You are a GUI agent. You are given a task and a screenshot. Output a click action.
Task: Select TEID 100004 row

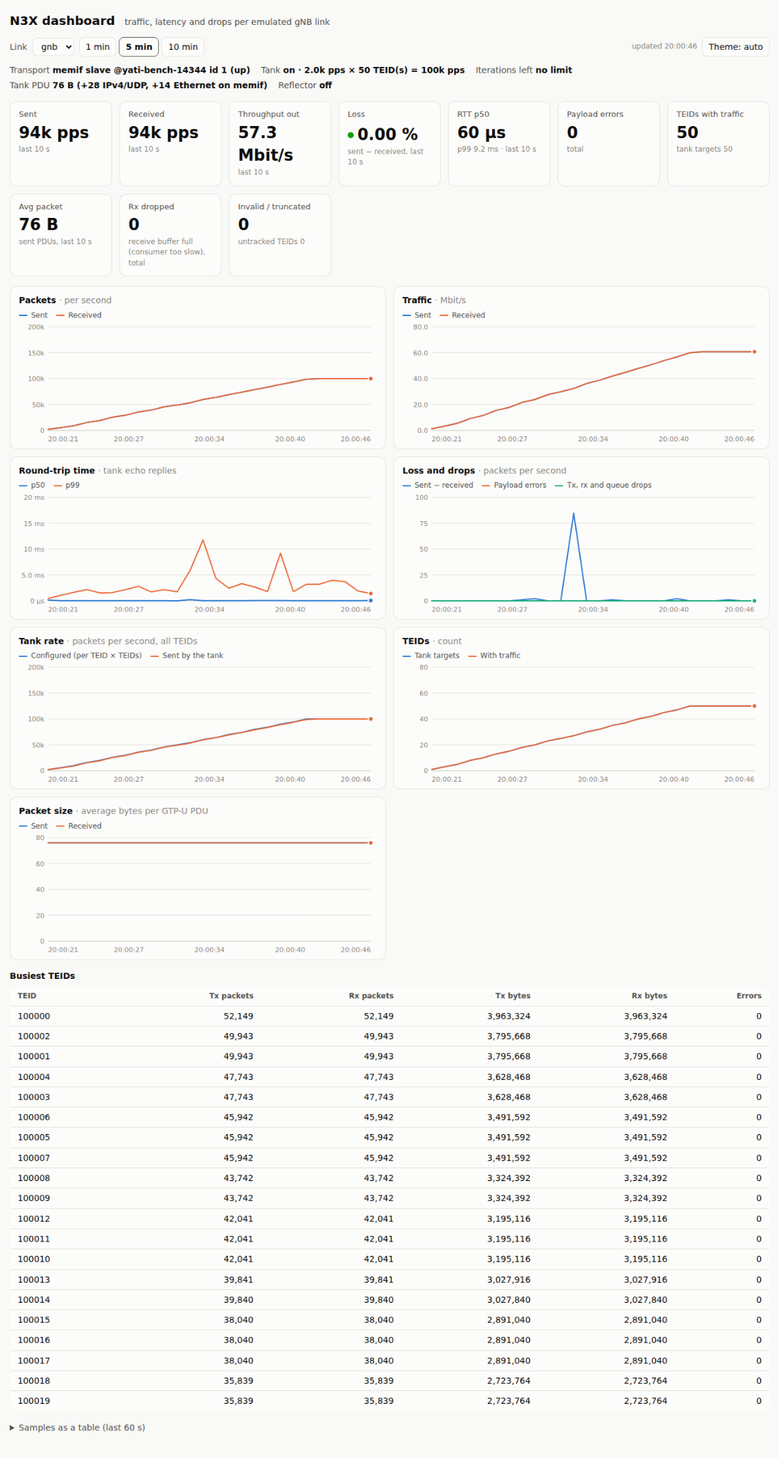389,1077
